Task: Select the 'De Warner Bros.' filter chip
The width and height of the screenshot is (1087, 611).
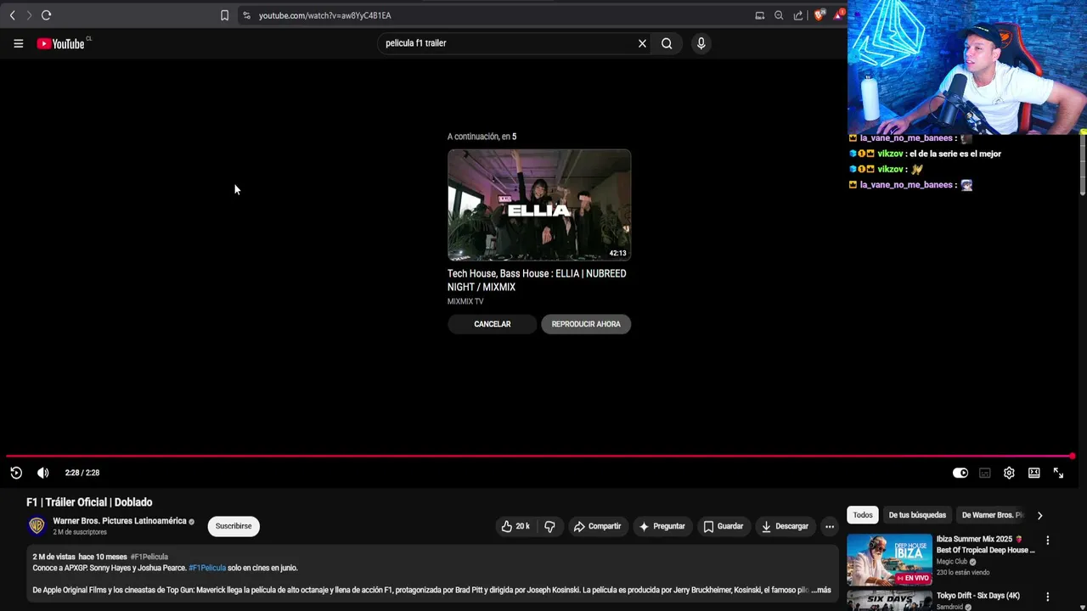Action: click(x=990, y=515)
